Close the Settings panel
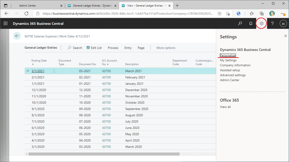289x162 pixels. point(286,36)
